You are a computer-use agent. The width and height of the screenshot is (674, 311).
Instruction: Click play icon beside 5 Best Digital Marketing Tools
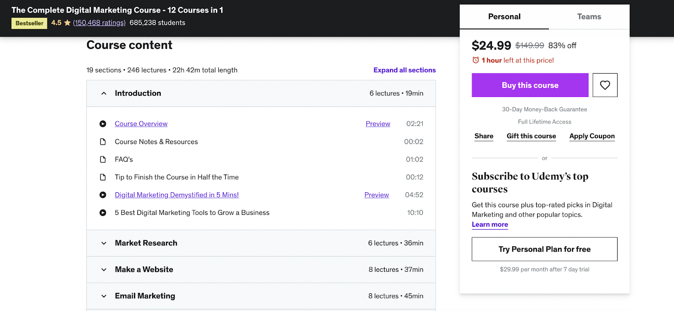tap(103, 212)
